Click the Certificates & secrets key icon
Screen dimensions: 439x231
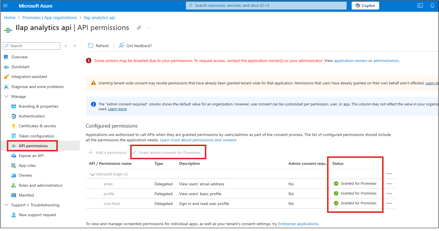click(13, 126)
